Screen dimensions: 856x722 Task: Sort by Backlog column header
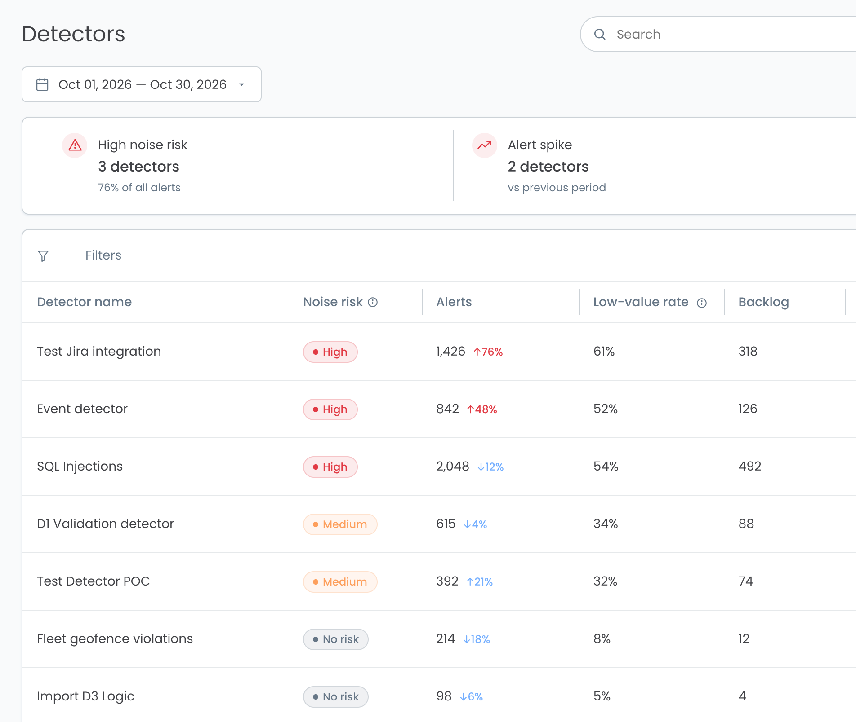763,302
